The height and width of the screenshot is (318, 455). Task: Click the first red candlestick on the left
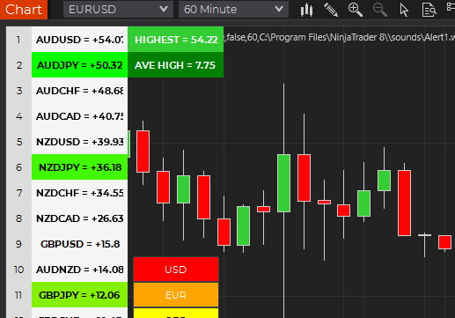pos(143,152)
